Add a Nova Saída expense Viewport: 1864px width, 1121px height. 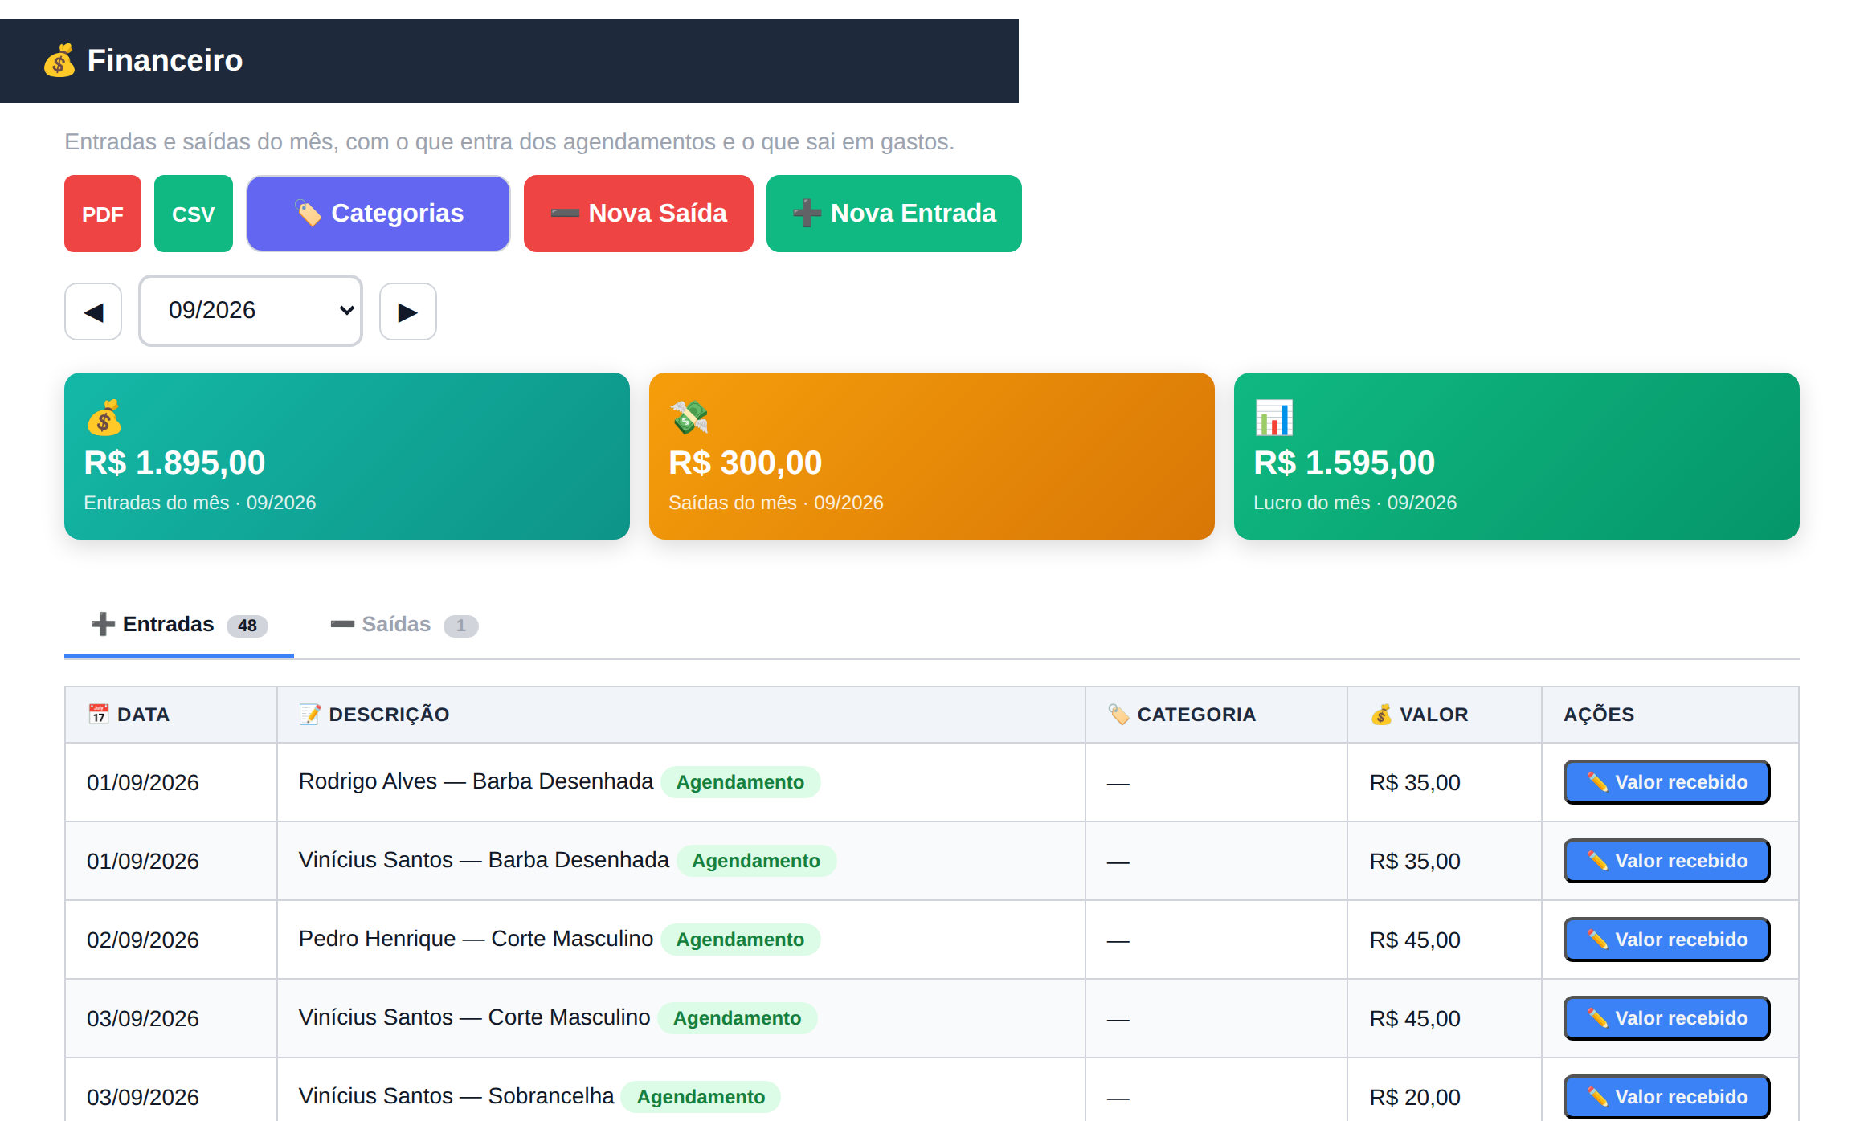(x=639, y=214)
